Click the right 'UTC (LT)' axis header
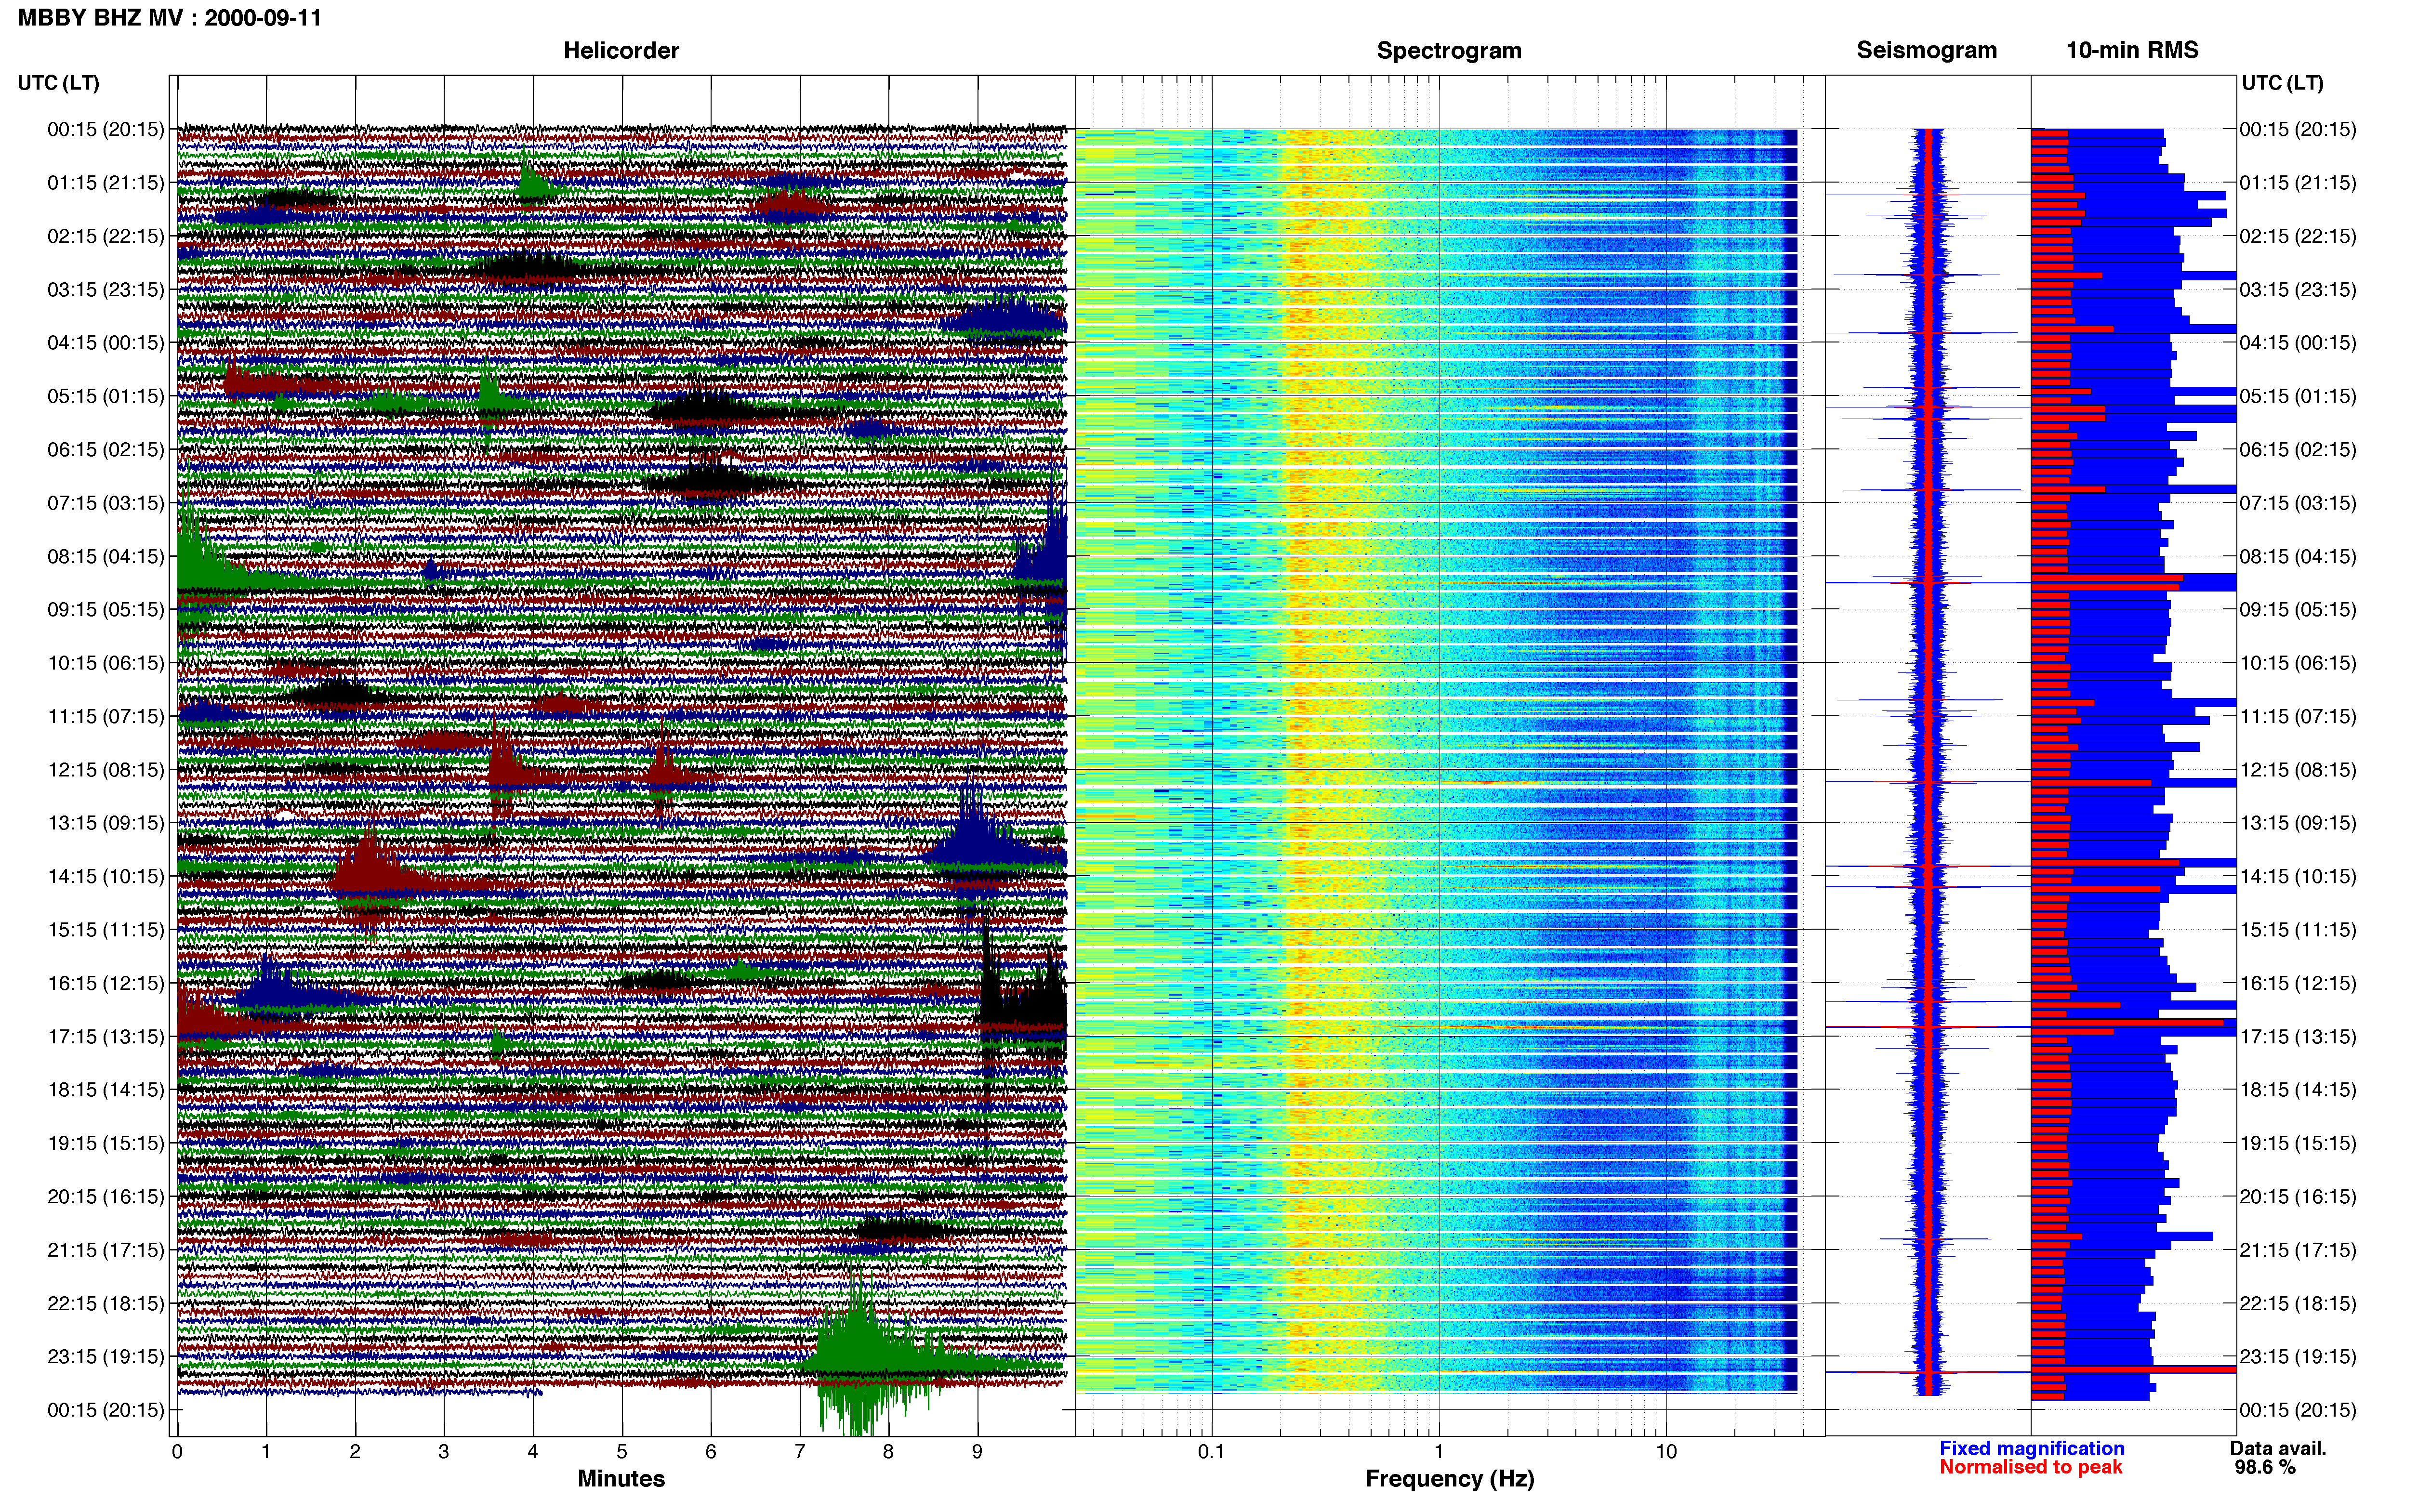This screenshot has width=2418, height=1512. [x=2282, y=82]
